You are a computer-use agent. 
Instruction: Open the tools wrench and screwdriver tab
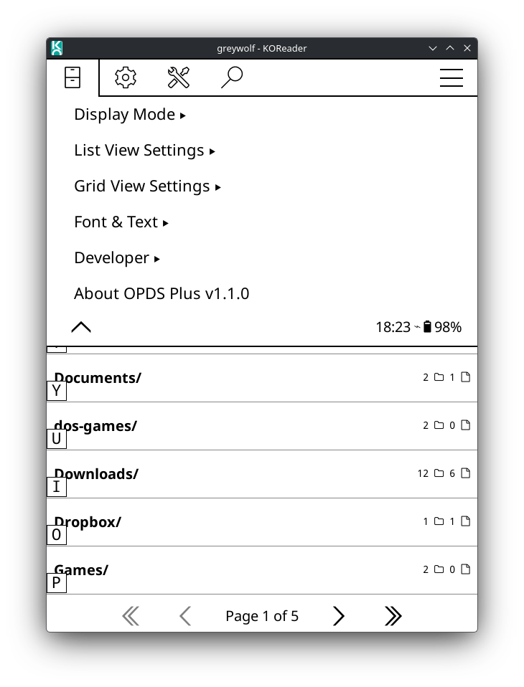(x=179, y=77)
